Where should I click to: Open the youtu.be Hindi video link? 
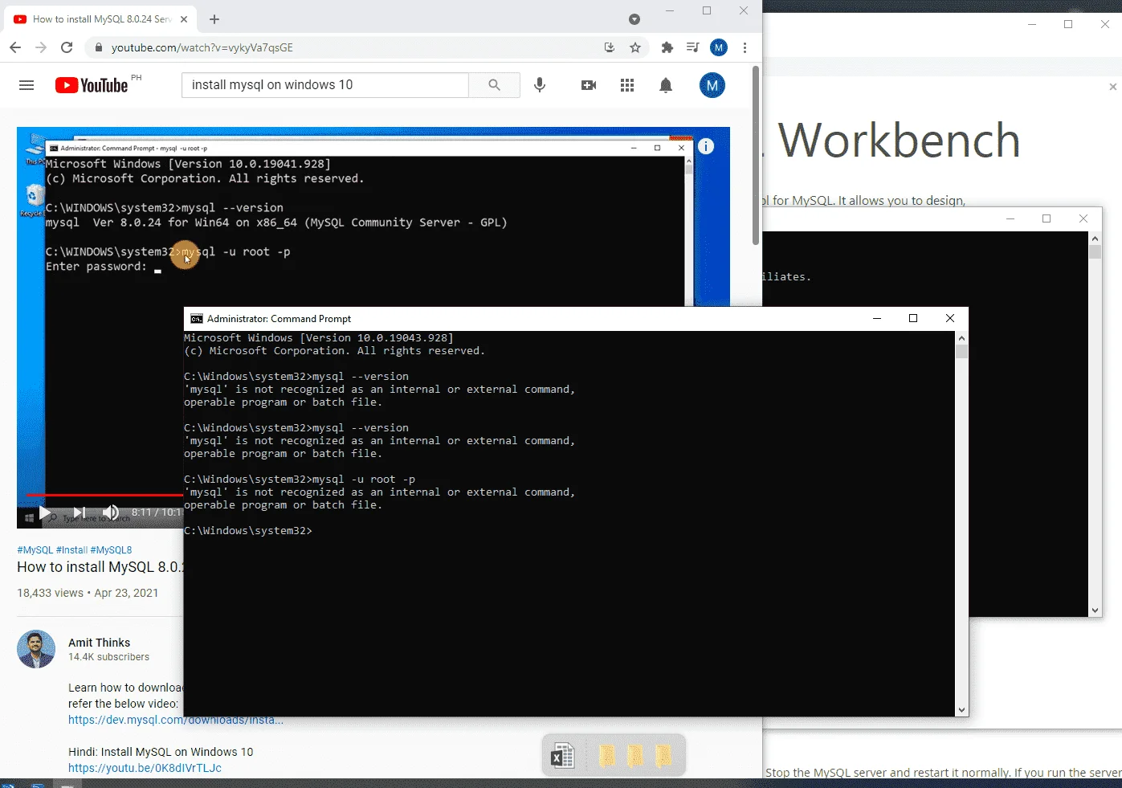[145, 768]
